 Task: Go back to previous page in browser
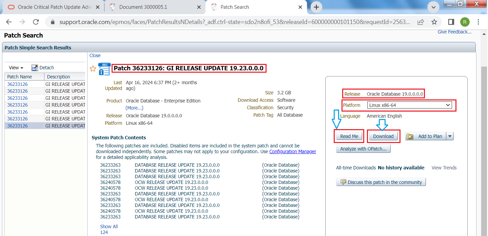click(x=9, y=22)
